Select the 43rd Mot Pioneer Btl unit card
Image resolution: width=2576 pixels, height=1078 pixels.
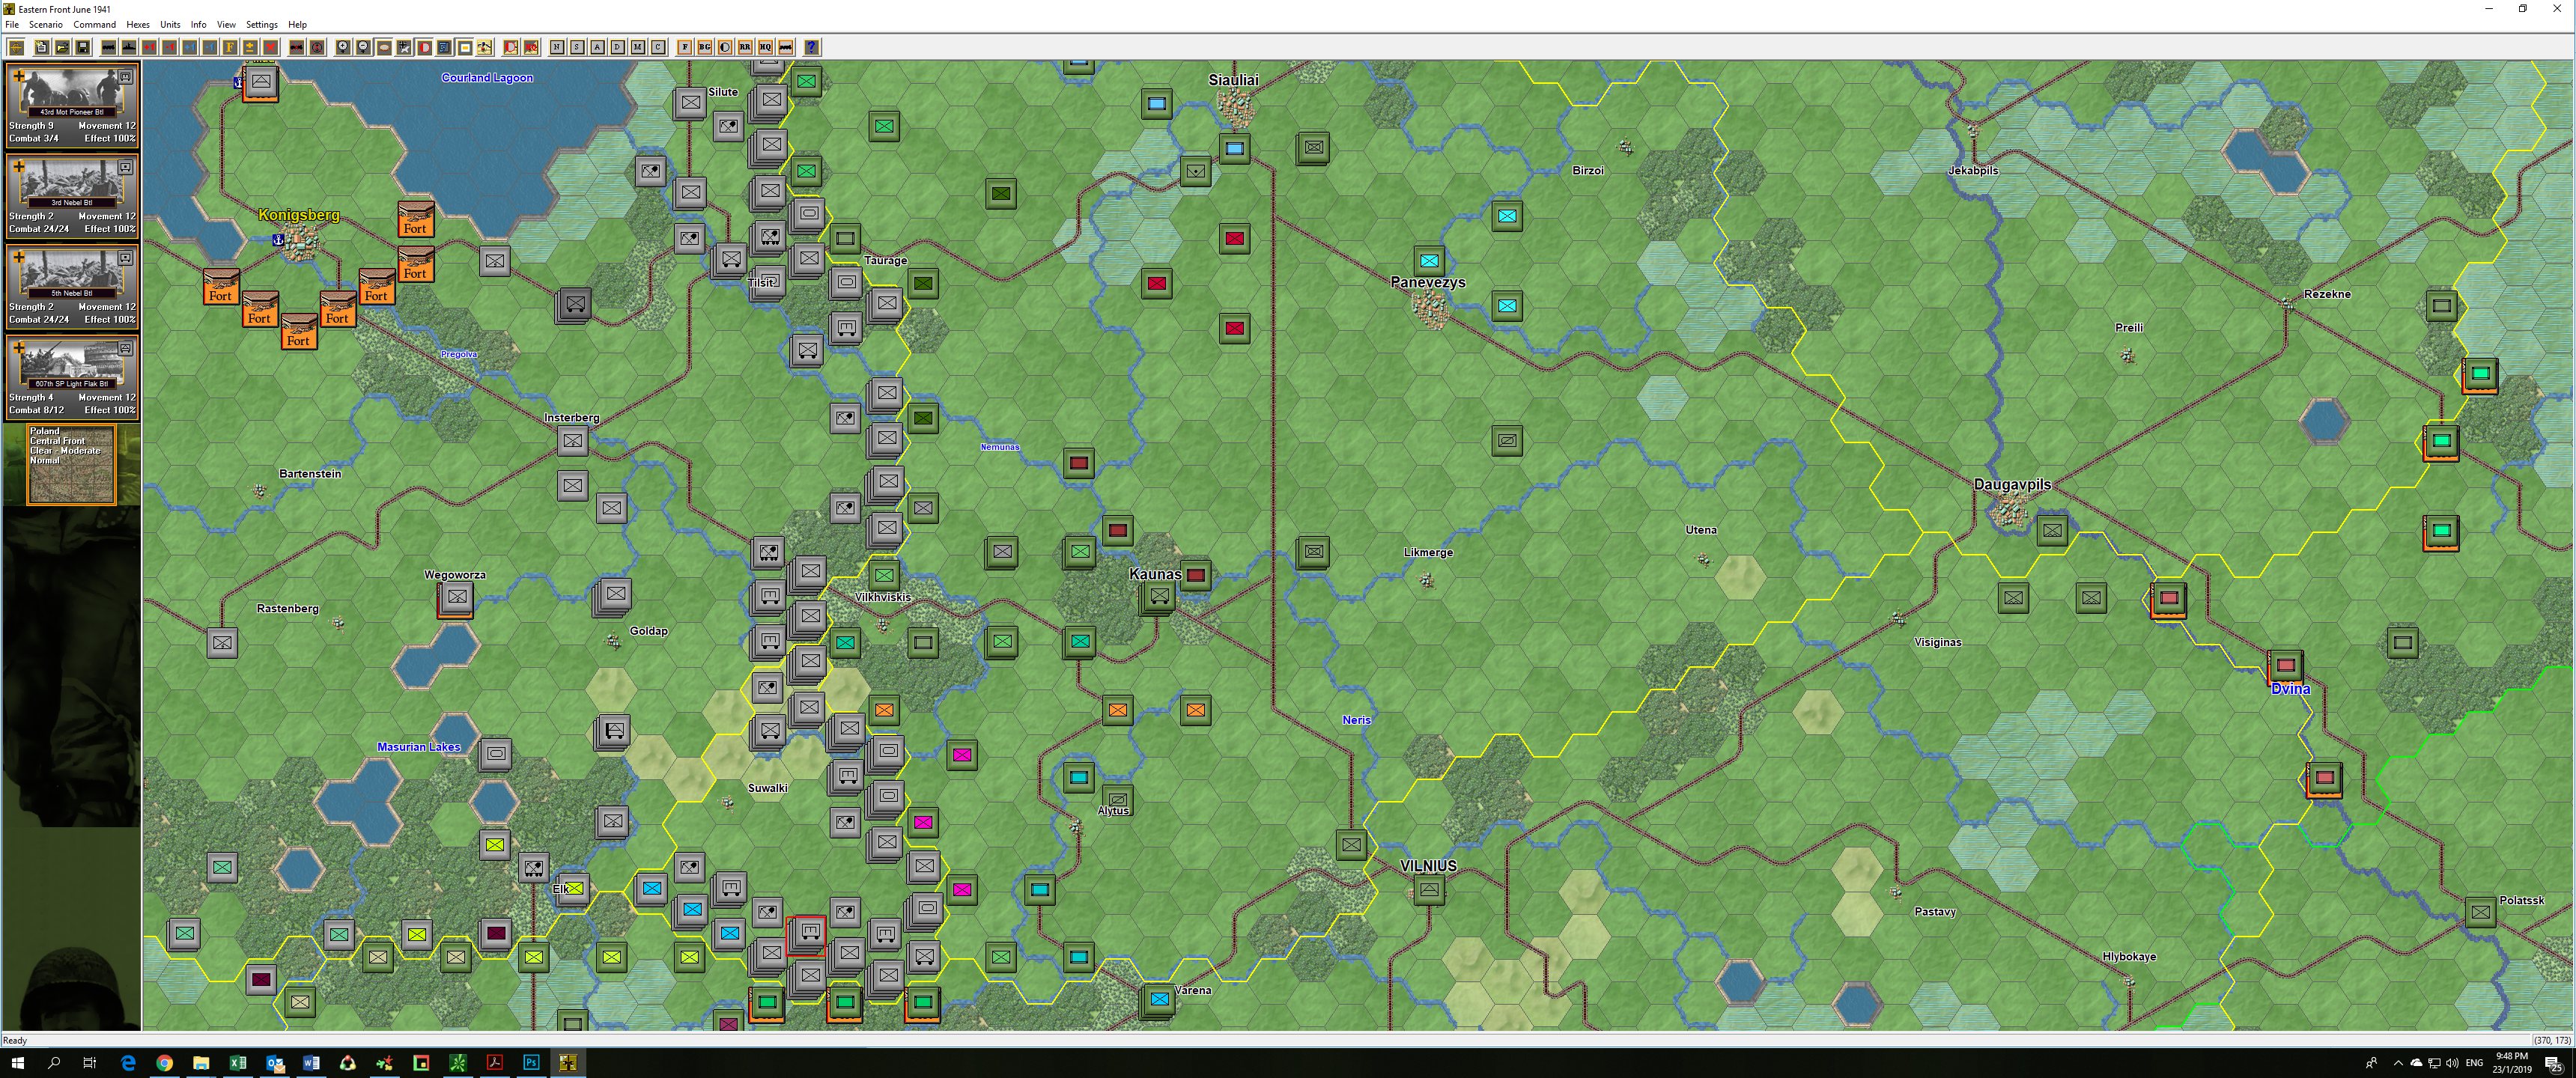[x=72, y=105]
